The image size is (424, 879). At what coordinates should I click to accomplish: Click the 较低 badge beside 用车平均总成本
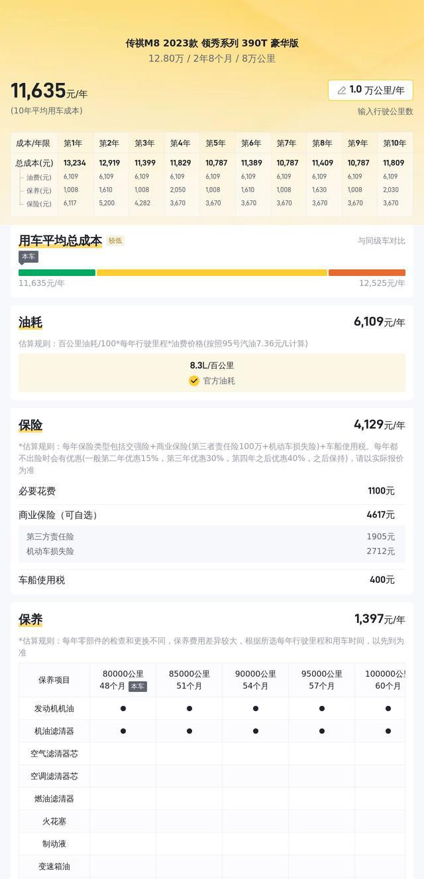click(115, 241)
